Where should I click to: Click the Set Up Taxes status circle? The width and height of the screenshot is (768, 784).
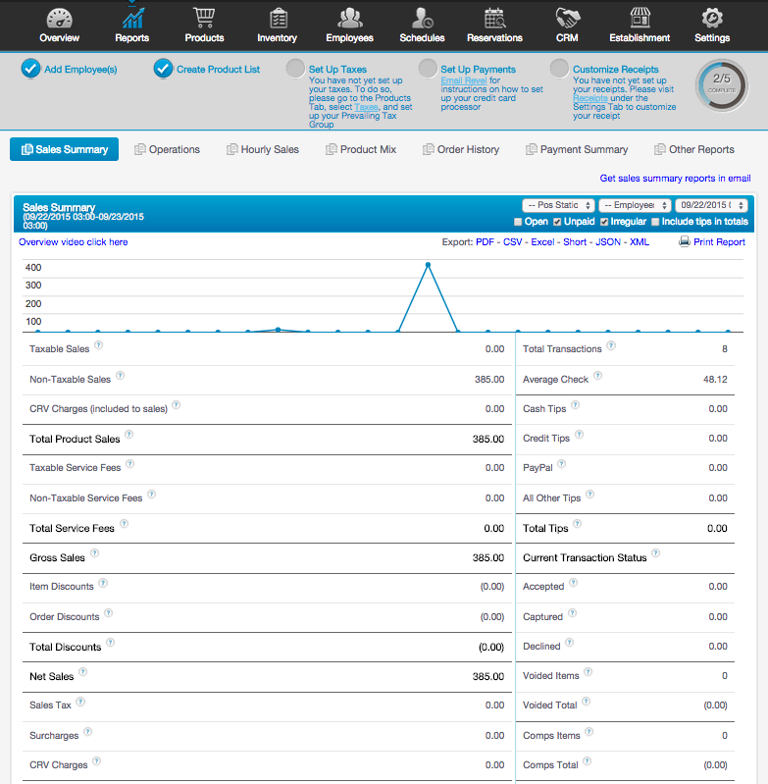(x=295, y=69)
